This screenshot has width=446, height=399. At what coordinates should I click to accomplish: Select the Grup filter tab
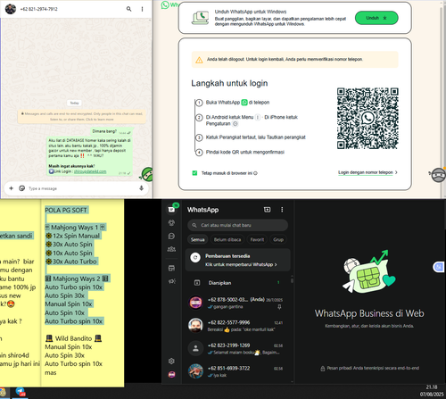[278, 239]
